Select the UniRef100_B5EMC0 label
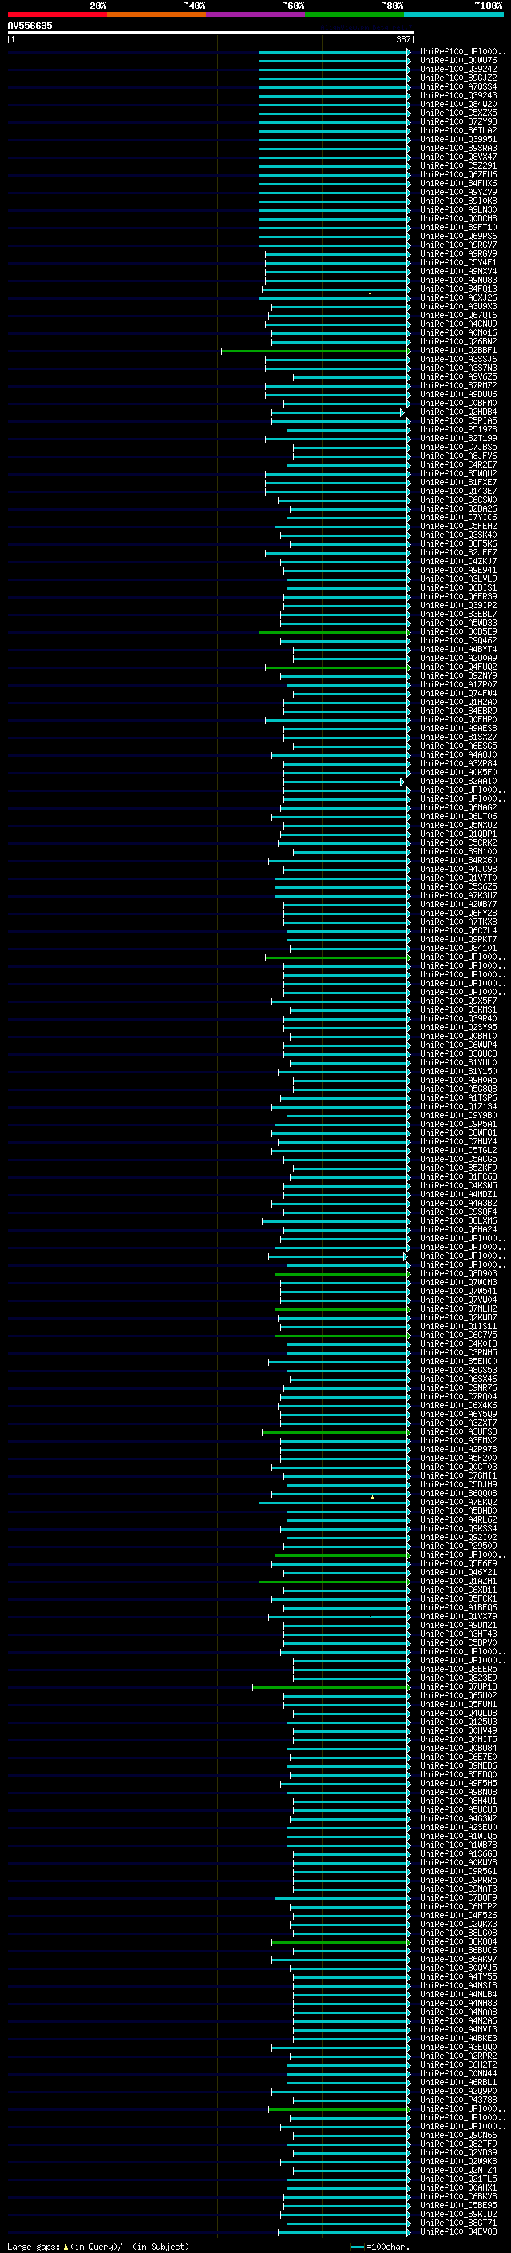 click(x=458, y=1361)
